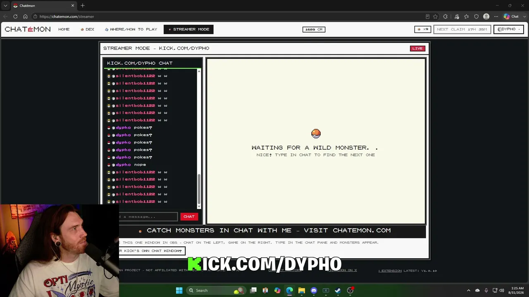Open the Favorites list icon in toolbar
The height and width of the screenshot is (297, 529).
467,16
